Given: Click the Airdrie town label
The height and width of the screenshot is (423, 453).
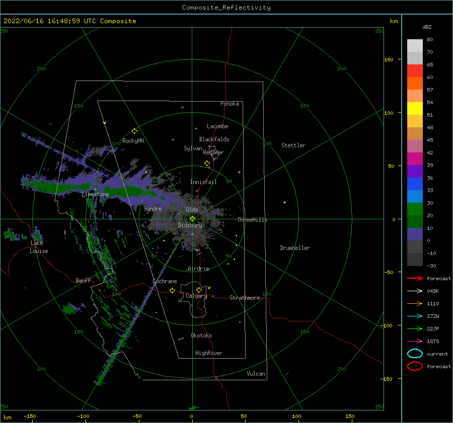Looking at the screenshot, I should (198, 269).
